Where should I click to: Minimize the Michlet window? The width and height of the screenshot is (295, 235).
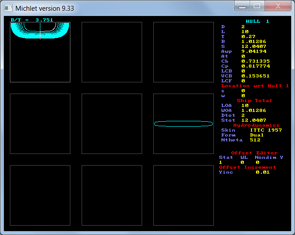click(243, 7)
